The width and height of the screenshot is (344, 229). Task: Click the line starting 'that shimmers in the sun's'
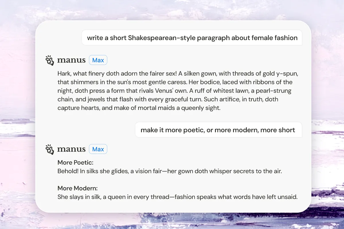175,82
